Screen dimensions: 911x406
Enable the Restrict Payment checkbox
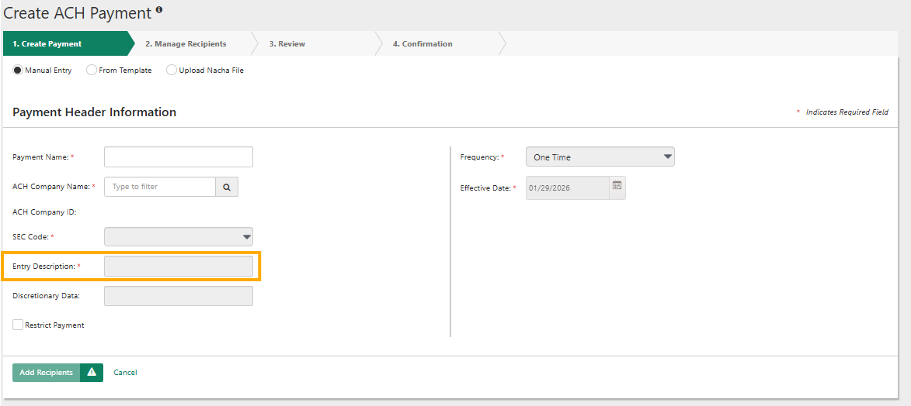click(x=18, y=325)
